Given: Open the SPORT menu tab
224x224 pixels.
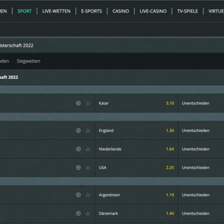Looking at the screenshot, I should [x=24, y=11].
